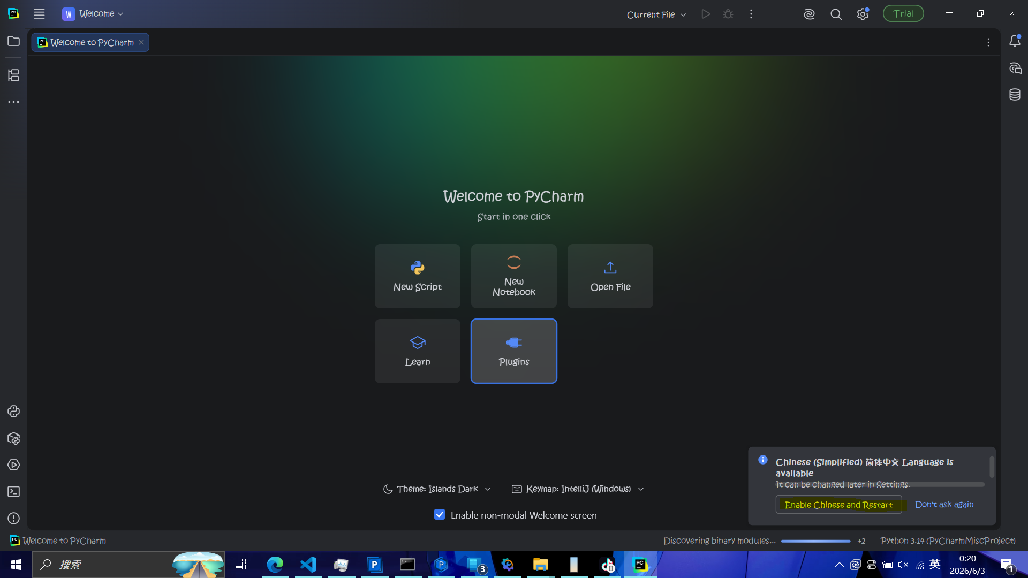Show hidden system tray icons
The height and width of the screenshot is (578, 1028).
pos(840,565)
